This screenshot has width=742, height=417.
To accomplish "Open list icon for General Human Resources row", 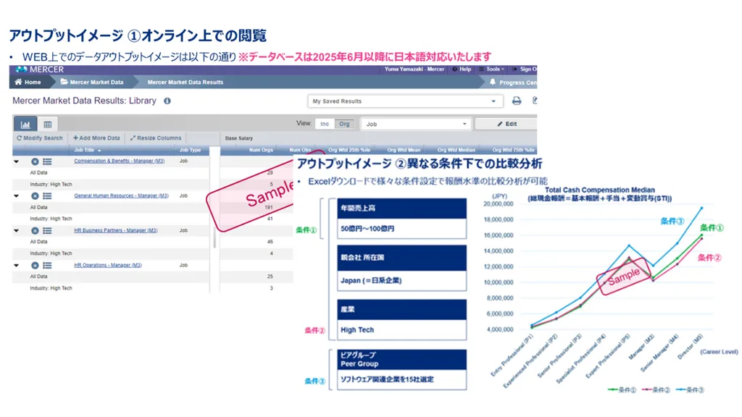I will (x=47, y=196).
